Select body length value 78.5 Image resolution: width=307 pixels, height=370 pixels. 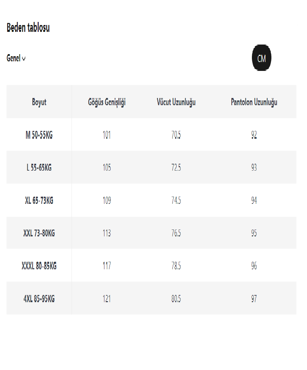pos(176,266)
